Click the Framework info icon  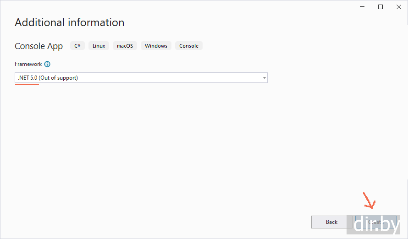(x=47, y=65)
